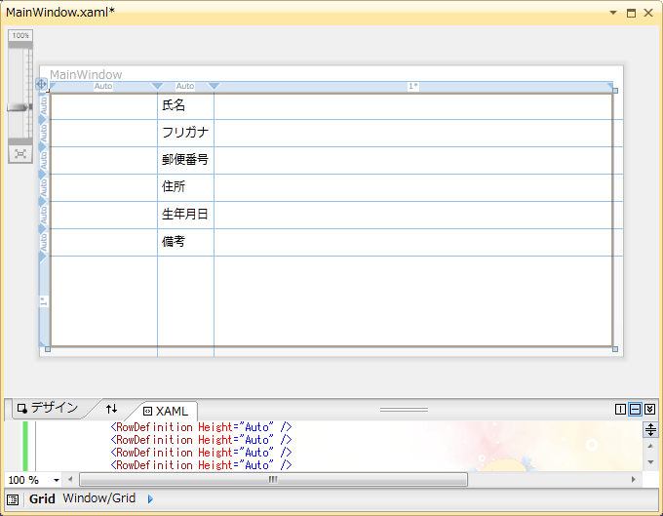Click the 100% zoom indicator above the slider

(x=20, y=35)
